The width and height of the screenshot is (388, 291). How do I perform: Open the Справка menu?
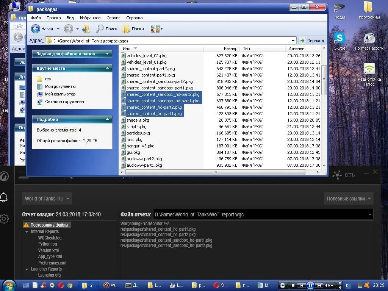[135, 18]
